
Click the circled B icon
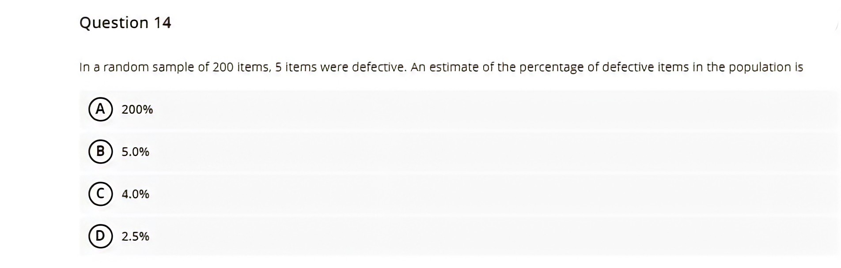point(101,152)
